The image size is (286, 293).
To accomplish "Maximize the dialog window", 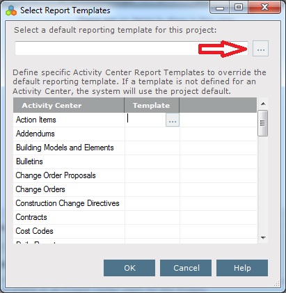I will [x=239, y=7].
